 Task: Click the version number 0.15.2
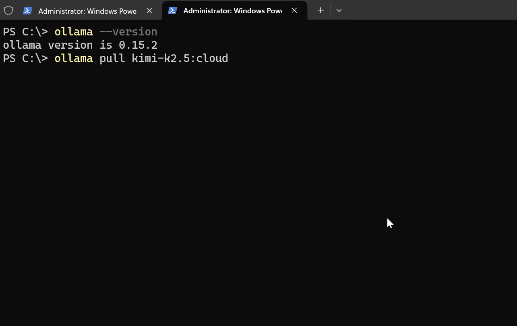point(138,45)
